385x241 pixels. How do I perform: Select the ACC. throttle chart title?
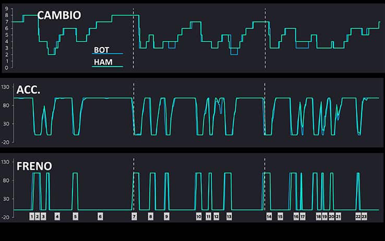coord(29,90)
